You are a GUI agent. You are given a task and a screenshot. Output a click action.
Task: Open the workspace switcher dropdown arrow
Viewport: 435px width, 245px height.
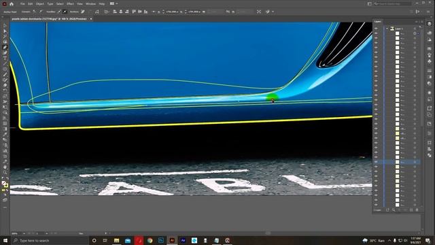click(117, 4)
